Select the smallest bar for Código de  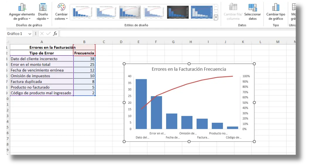pyautogui.click(x=233, y=128)
